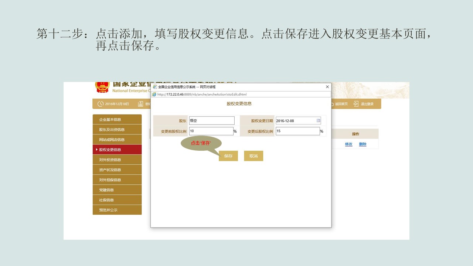This screenshot has width=473, height=266.
Task: Click the 保存 button
Action: tap(228, 156)
